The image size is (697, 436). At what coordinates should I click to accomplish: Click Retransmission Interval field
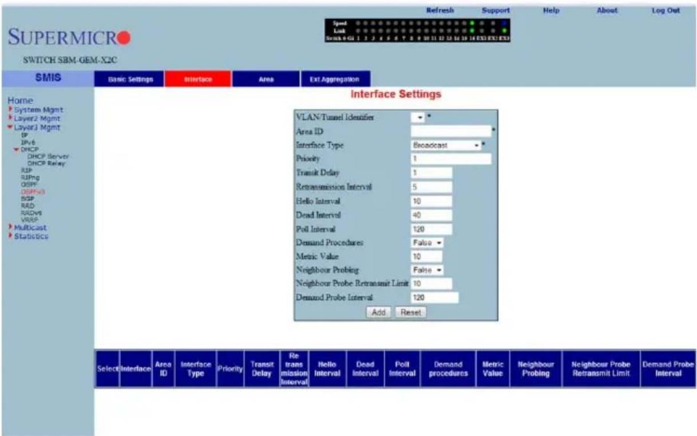[x=431, y=187]
